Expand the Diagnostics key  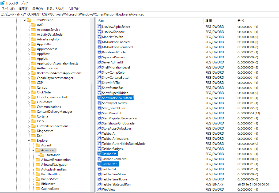pyautogui.click(x=29, y=131)
